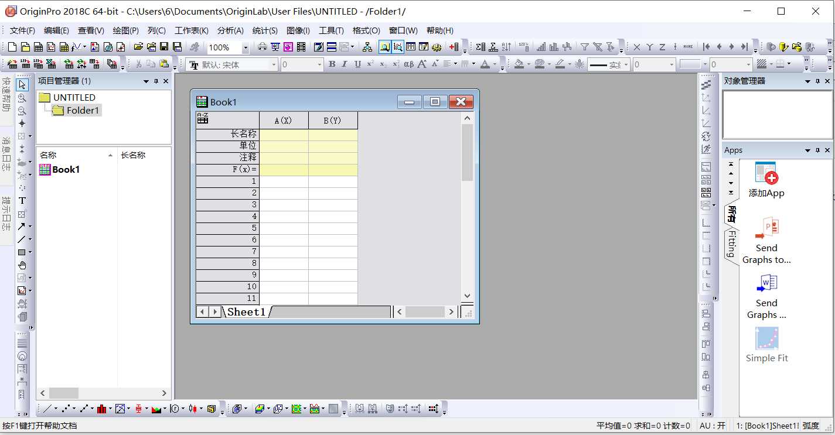Set column as Z using Z icon

662,47
